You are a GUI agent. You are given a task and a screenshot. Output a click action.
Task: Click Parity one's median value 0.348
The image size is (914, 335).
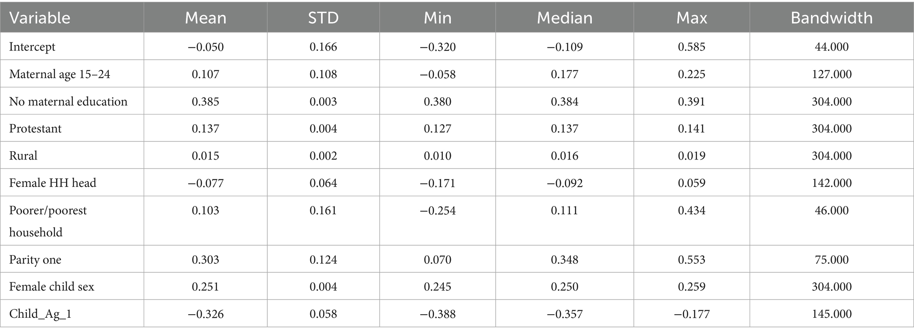tap(564, 259)
